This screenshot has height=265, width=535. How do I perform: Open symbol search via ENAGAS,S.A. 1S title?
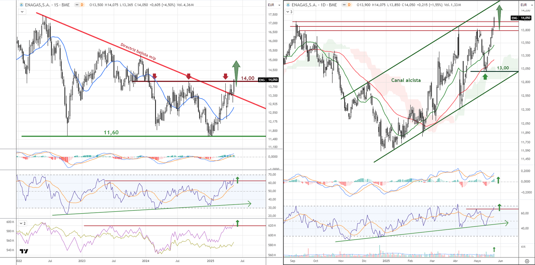coord(47,5)
